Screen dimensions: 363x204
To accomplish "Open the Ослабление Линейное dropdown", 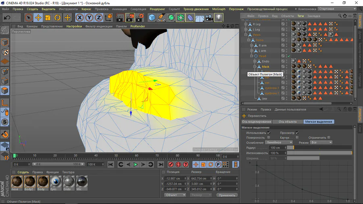I will [279, 142].
